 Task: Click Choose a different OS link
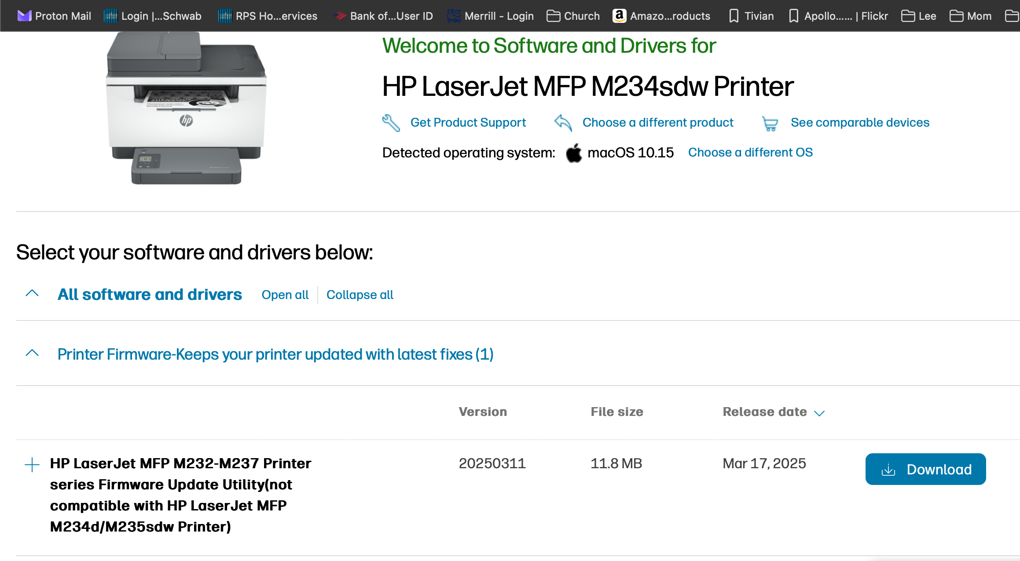pyautogui.click(x=750, y=153)
